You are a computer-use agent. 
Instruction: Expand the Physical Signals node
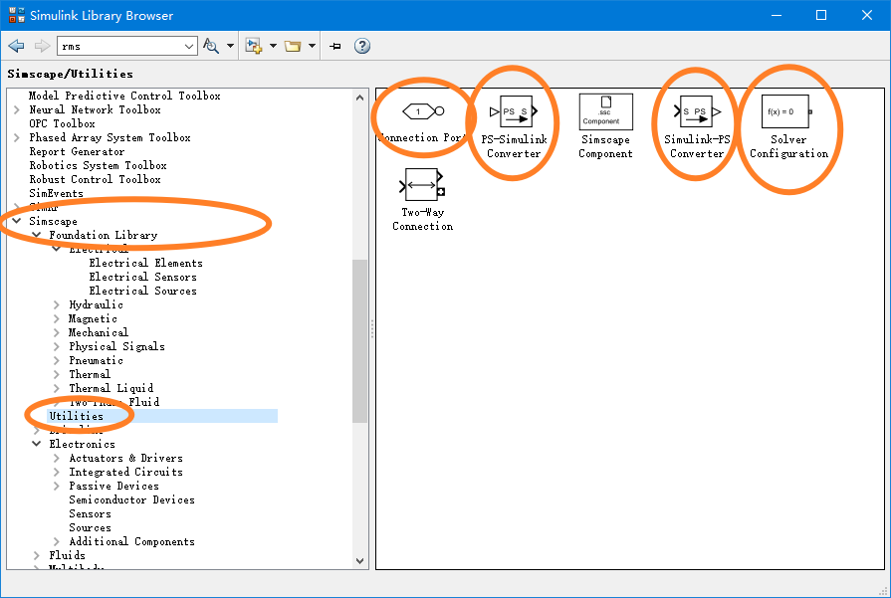click(x=57, y=346)
